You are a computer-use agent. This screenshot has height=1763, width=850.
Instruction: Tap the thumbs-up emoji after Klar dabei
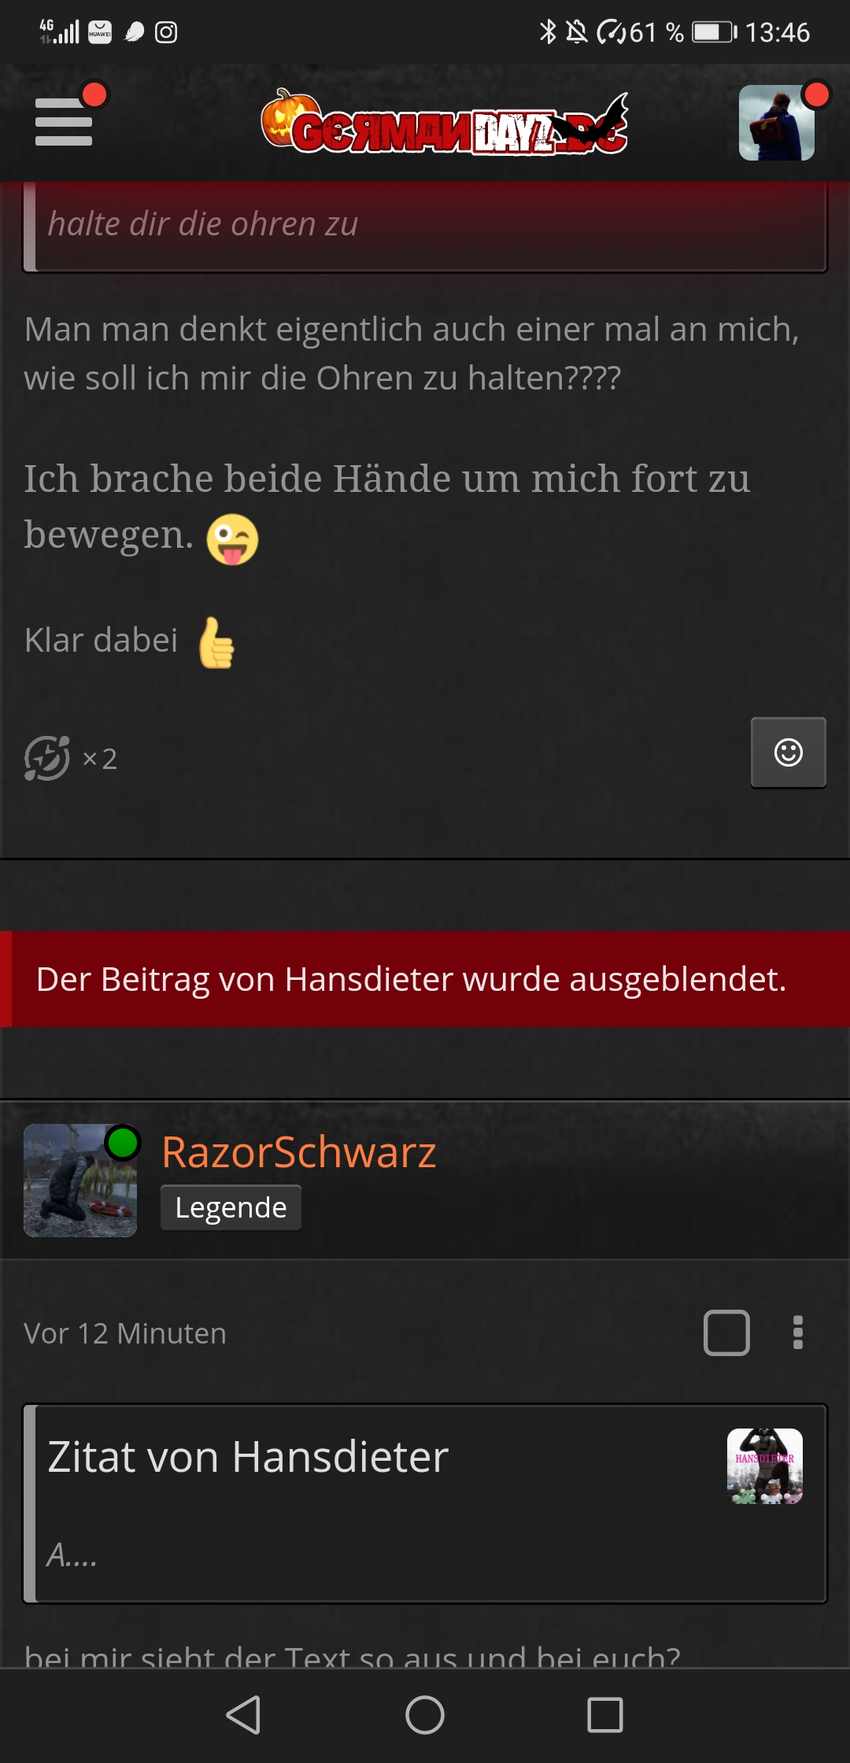tap(216, 642)
